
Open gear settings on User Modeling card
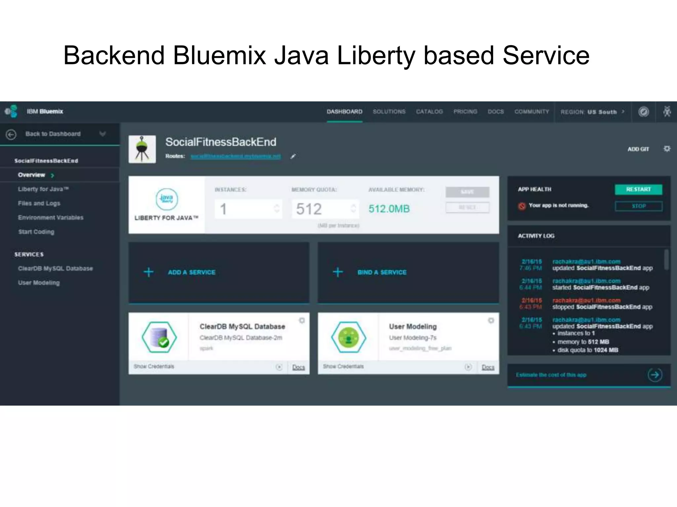coord(491,321)
